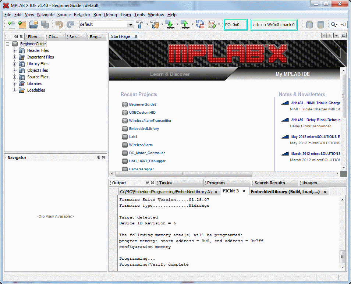This screenshot has height=284, width=351.
Task: Open the dropdown arrow beside Program Device
Action: pyautogui.click(x=177, y=24)
